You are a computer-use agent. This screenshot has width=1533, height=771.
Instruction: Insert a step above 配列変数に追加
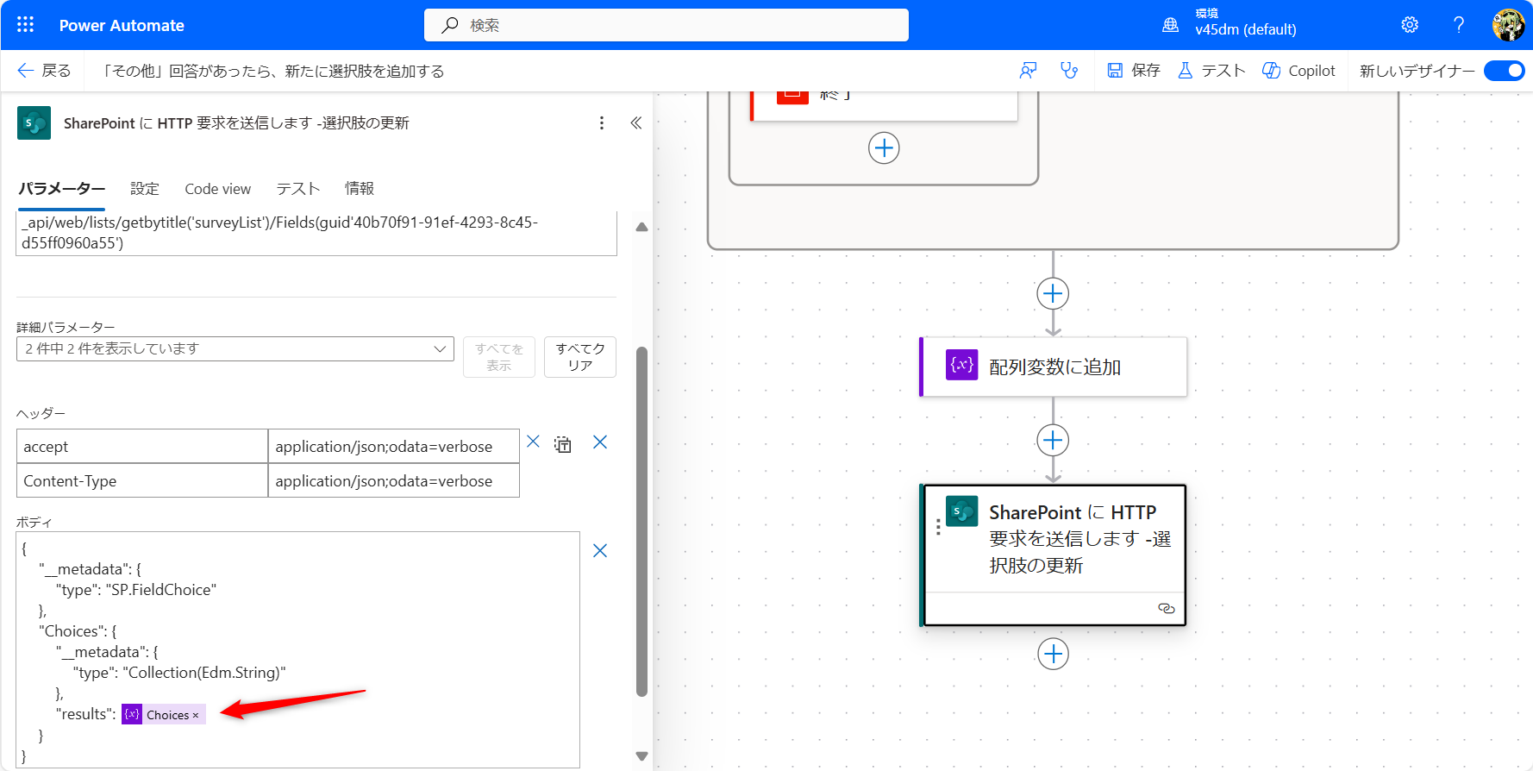[1053, 294]
